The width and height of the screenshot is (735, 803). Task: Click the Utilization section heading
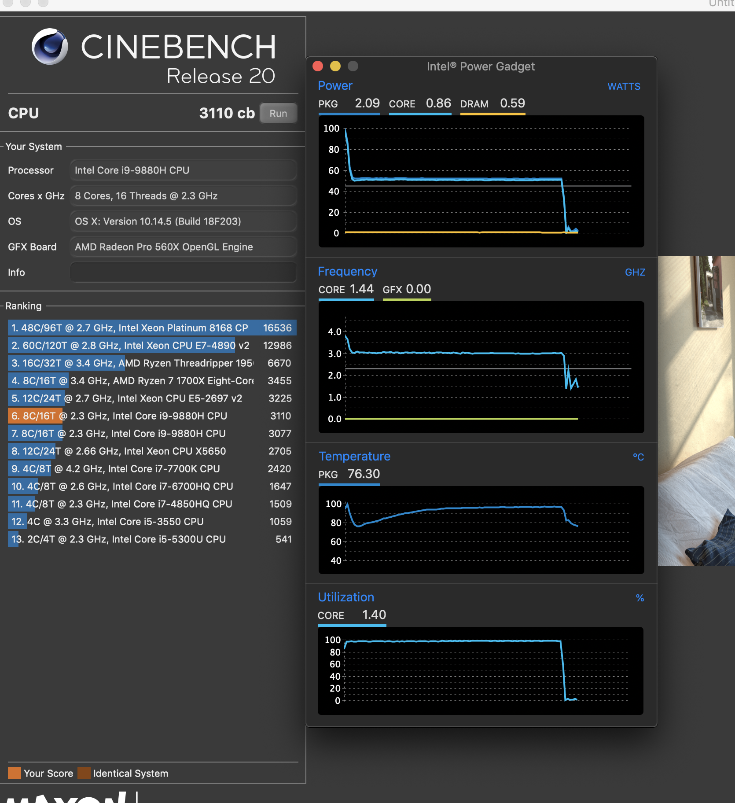346,597
